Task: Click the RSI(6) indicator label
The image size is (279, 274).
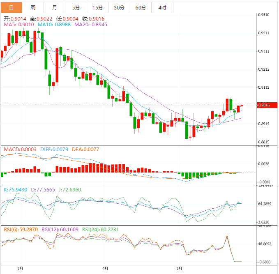Action: pos(20,229)
